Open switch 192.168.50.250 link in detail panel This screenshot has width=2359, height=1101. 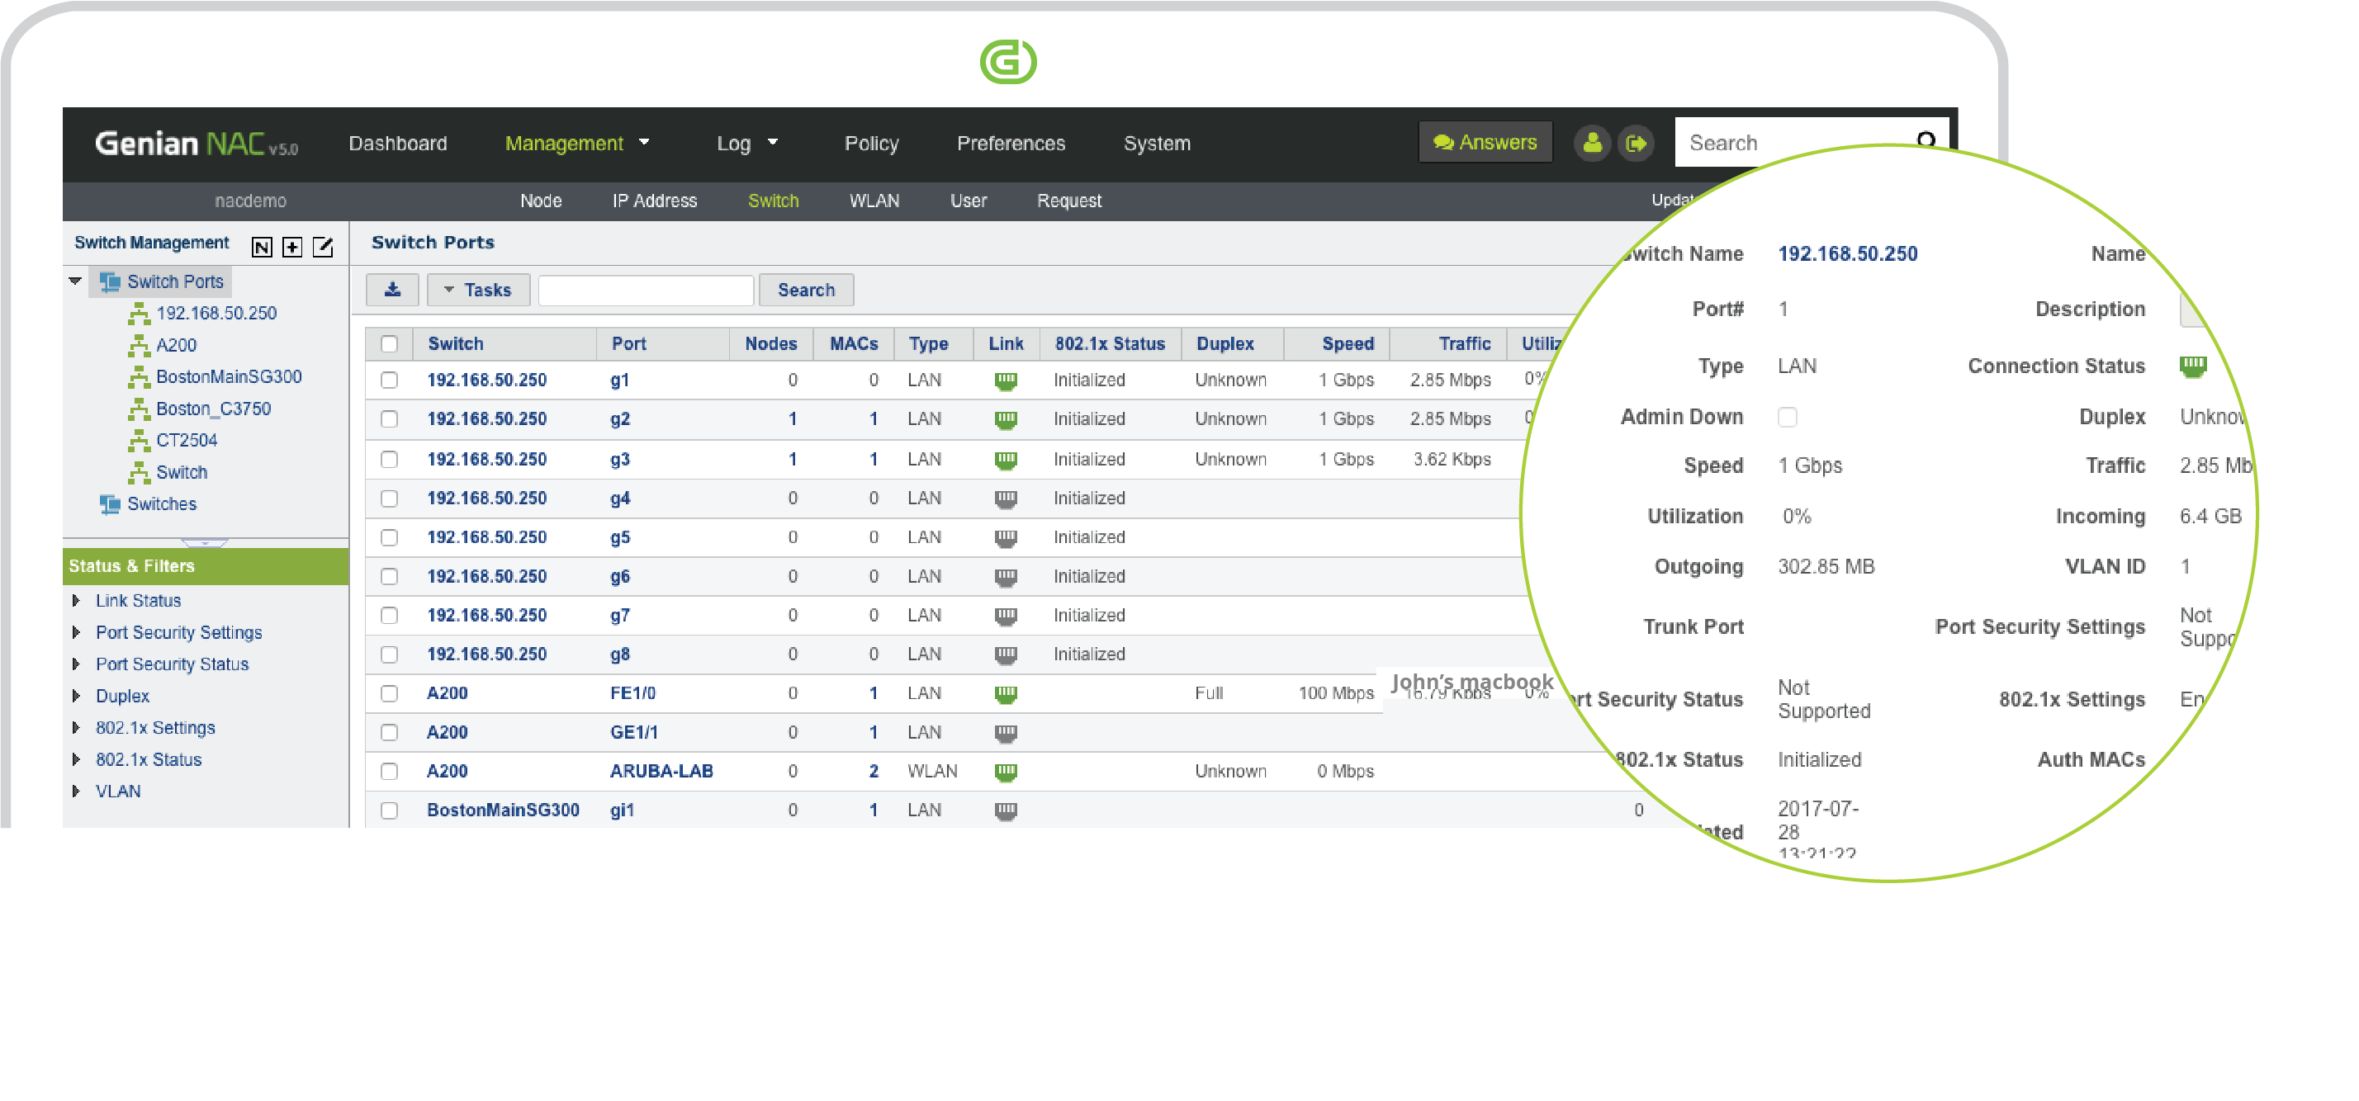pyautogui.click(x=1847, y=253)
